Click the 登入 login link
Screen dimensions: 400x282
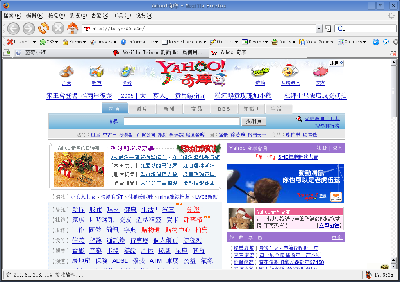[338, 148]
